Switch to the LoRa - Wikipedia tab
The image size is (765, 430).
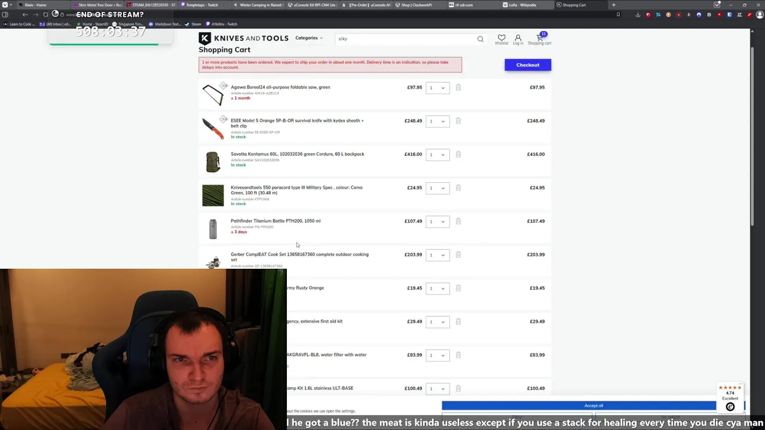click(x=526, y=5)
